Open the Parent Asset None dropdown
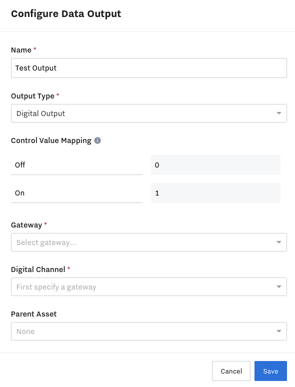This screenshot has height=387, width=295. [x=149, y=331]
